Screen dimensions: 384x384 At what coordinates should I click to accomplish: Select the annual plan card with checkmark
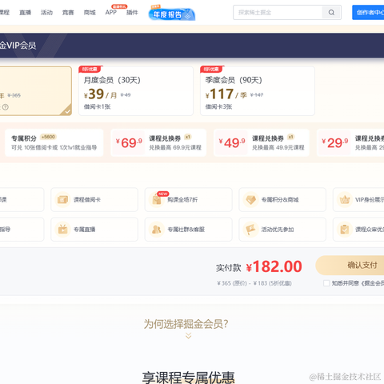click(x=35, y=91)
